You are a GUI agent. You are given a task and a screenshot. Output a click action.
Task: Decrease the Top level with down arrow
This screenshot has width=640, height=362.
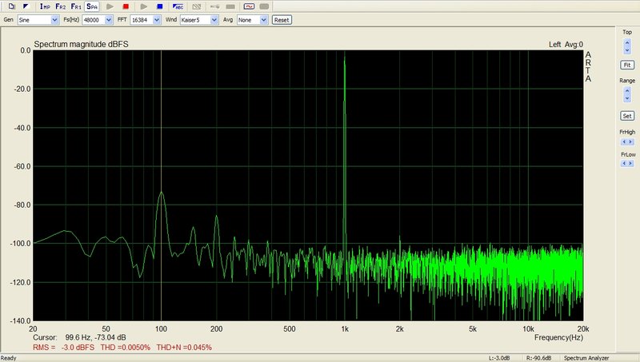(627, 50)
